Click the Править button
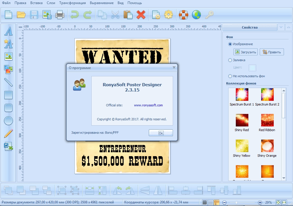Viewport: 293px width, 206px height. pyautogui.click(x=272, y=52)
